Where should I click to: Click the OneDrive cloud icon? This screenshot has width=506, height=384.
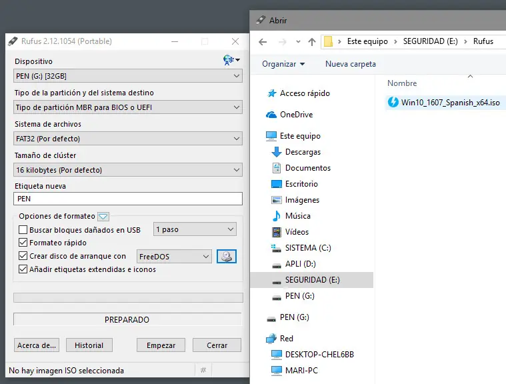(271, 115)
